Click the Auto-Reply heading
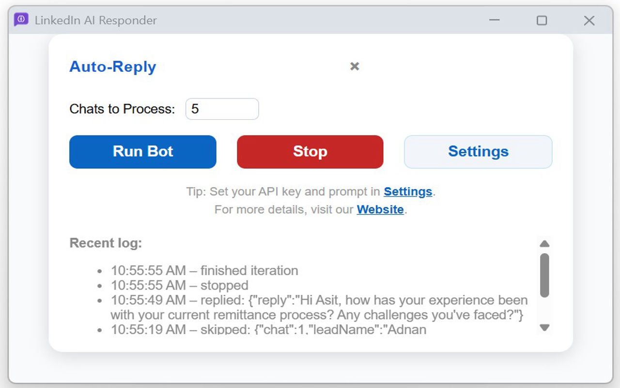Image resolution: width=620 pixels, height=388 pixels. point(113,66)
